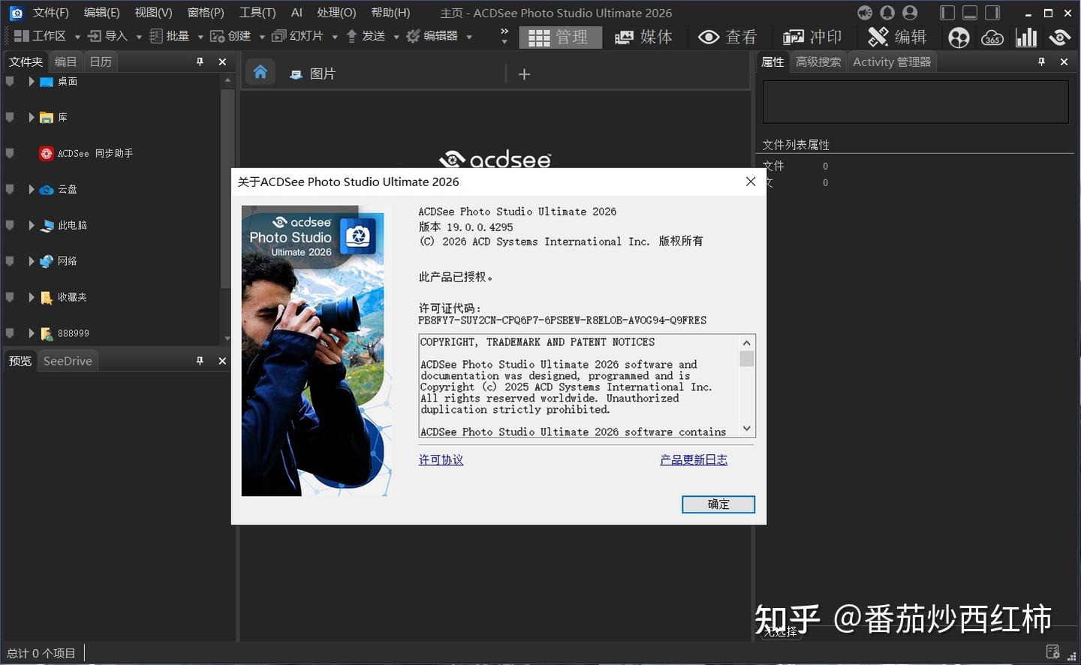Toggle easy-select marker beside 云盘
1081x665 pixels.
coord(10,189)
